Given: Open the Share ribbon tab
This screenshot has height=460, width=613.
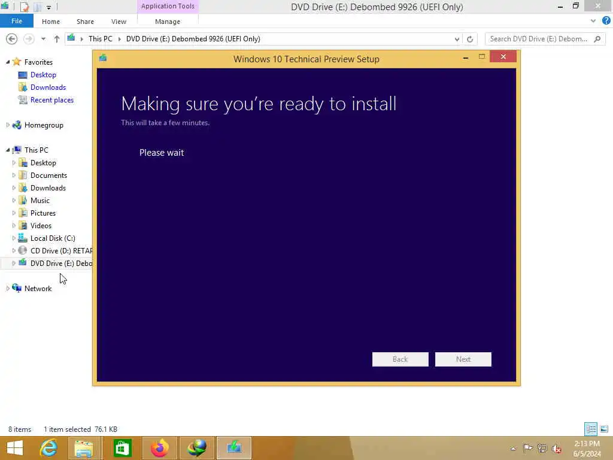Looking at the screenshot, I should point(85,22).
